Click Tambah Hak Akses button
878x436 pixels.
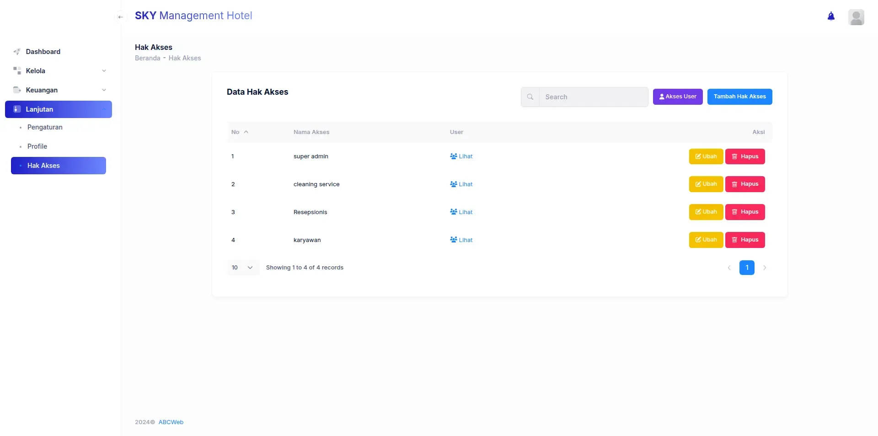tap(739, 97)
